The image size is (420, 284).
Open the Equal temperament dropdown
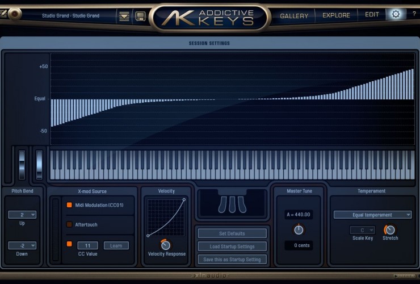(372, 215)
